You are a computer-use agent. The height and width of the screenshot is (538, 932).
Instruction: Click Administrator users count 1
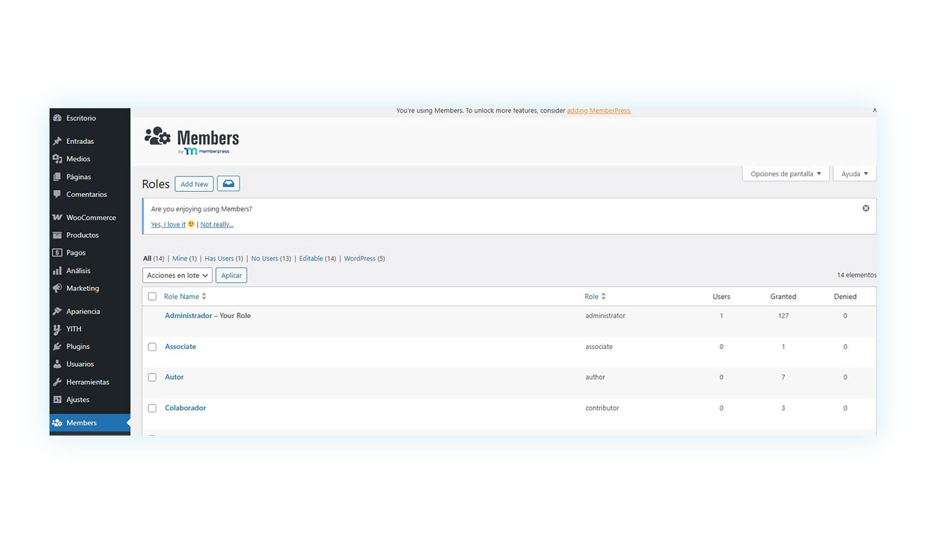click(721, 316)
